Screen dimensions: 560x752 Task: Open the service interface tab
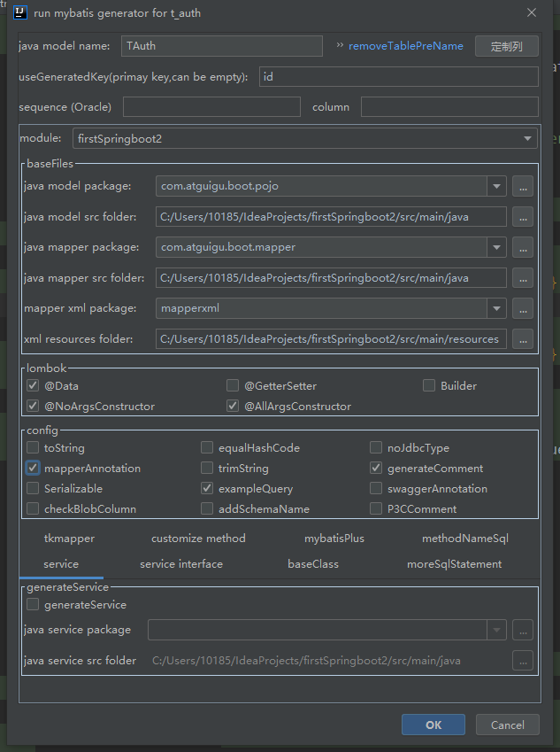[x=181, y=564]
